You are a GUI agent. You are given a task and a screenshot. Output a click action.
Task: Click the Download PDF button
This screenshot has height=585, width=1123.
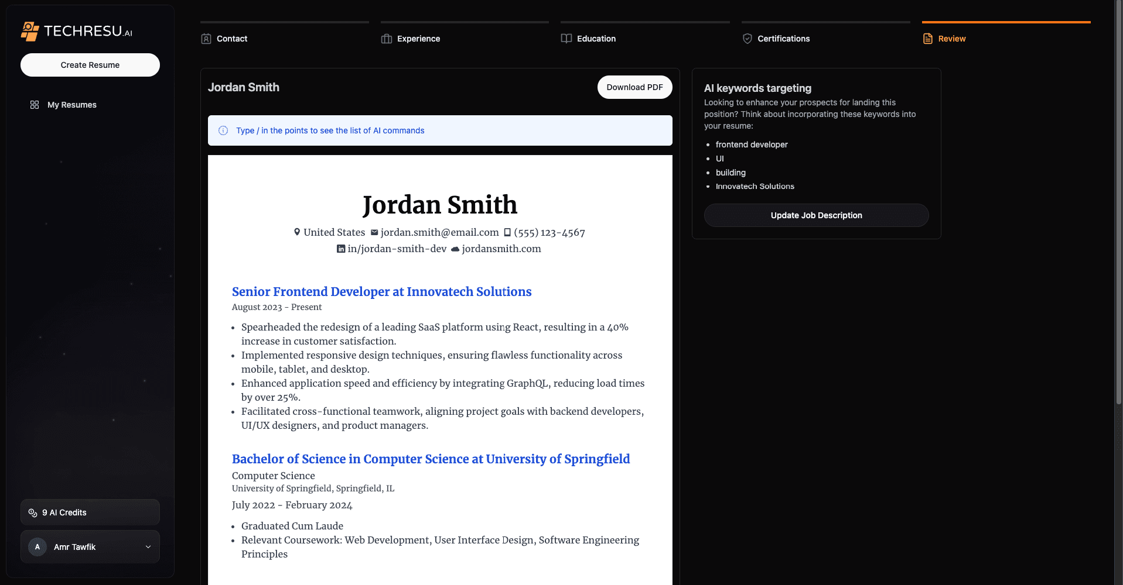tap(634, 87)
